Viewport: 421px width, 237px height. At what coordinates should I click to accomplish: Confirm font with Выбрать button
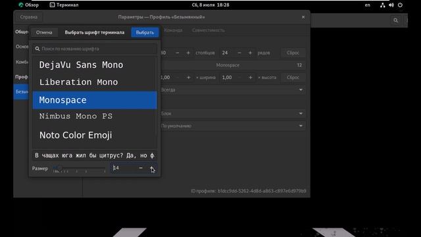(x=145, y=32)
